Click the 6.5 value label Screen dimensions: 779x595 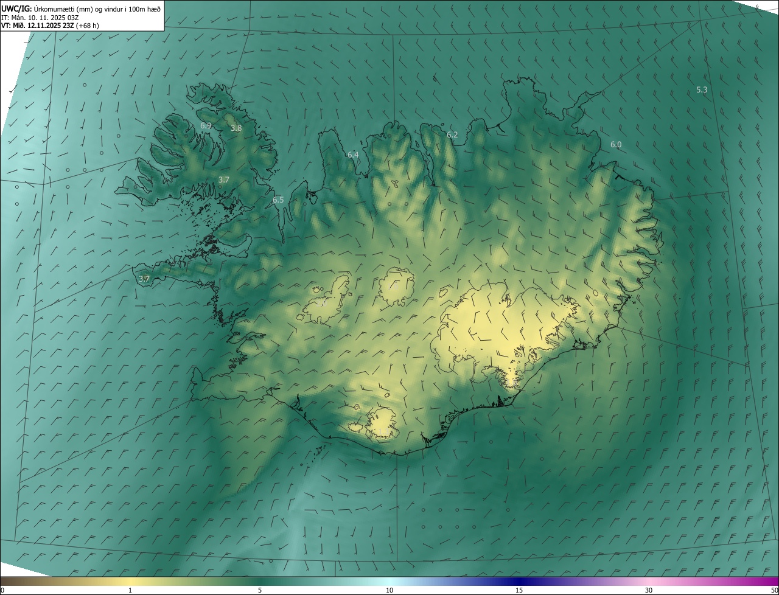[x=278, y=200]
